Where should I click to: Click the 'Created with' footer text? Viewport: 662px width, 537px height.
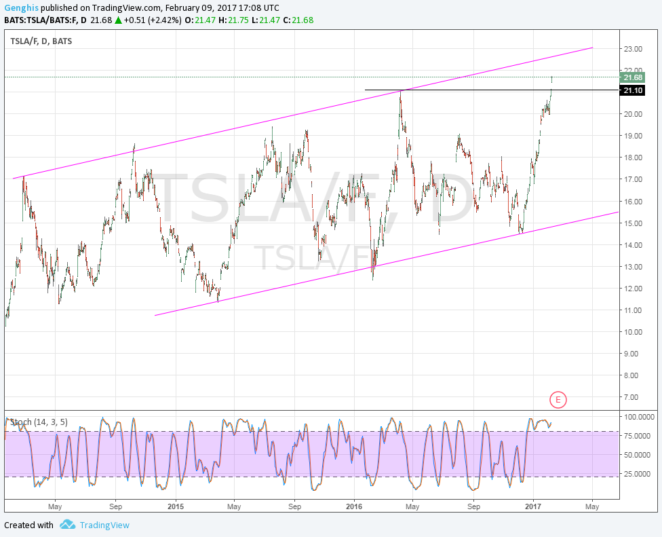28,525
